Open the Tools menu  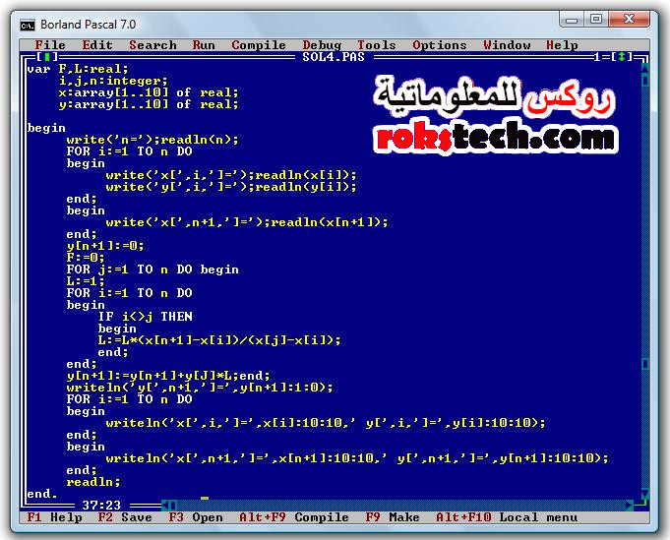click(x=377, y=45)
